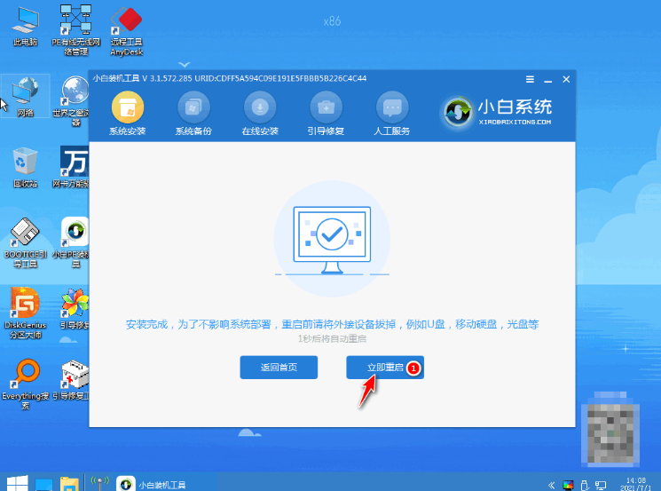Expand hidden tray icons chevron
The height and width of the screenshot is (491, 661).
point(551,486)
